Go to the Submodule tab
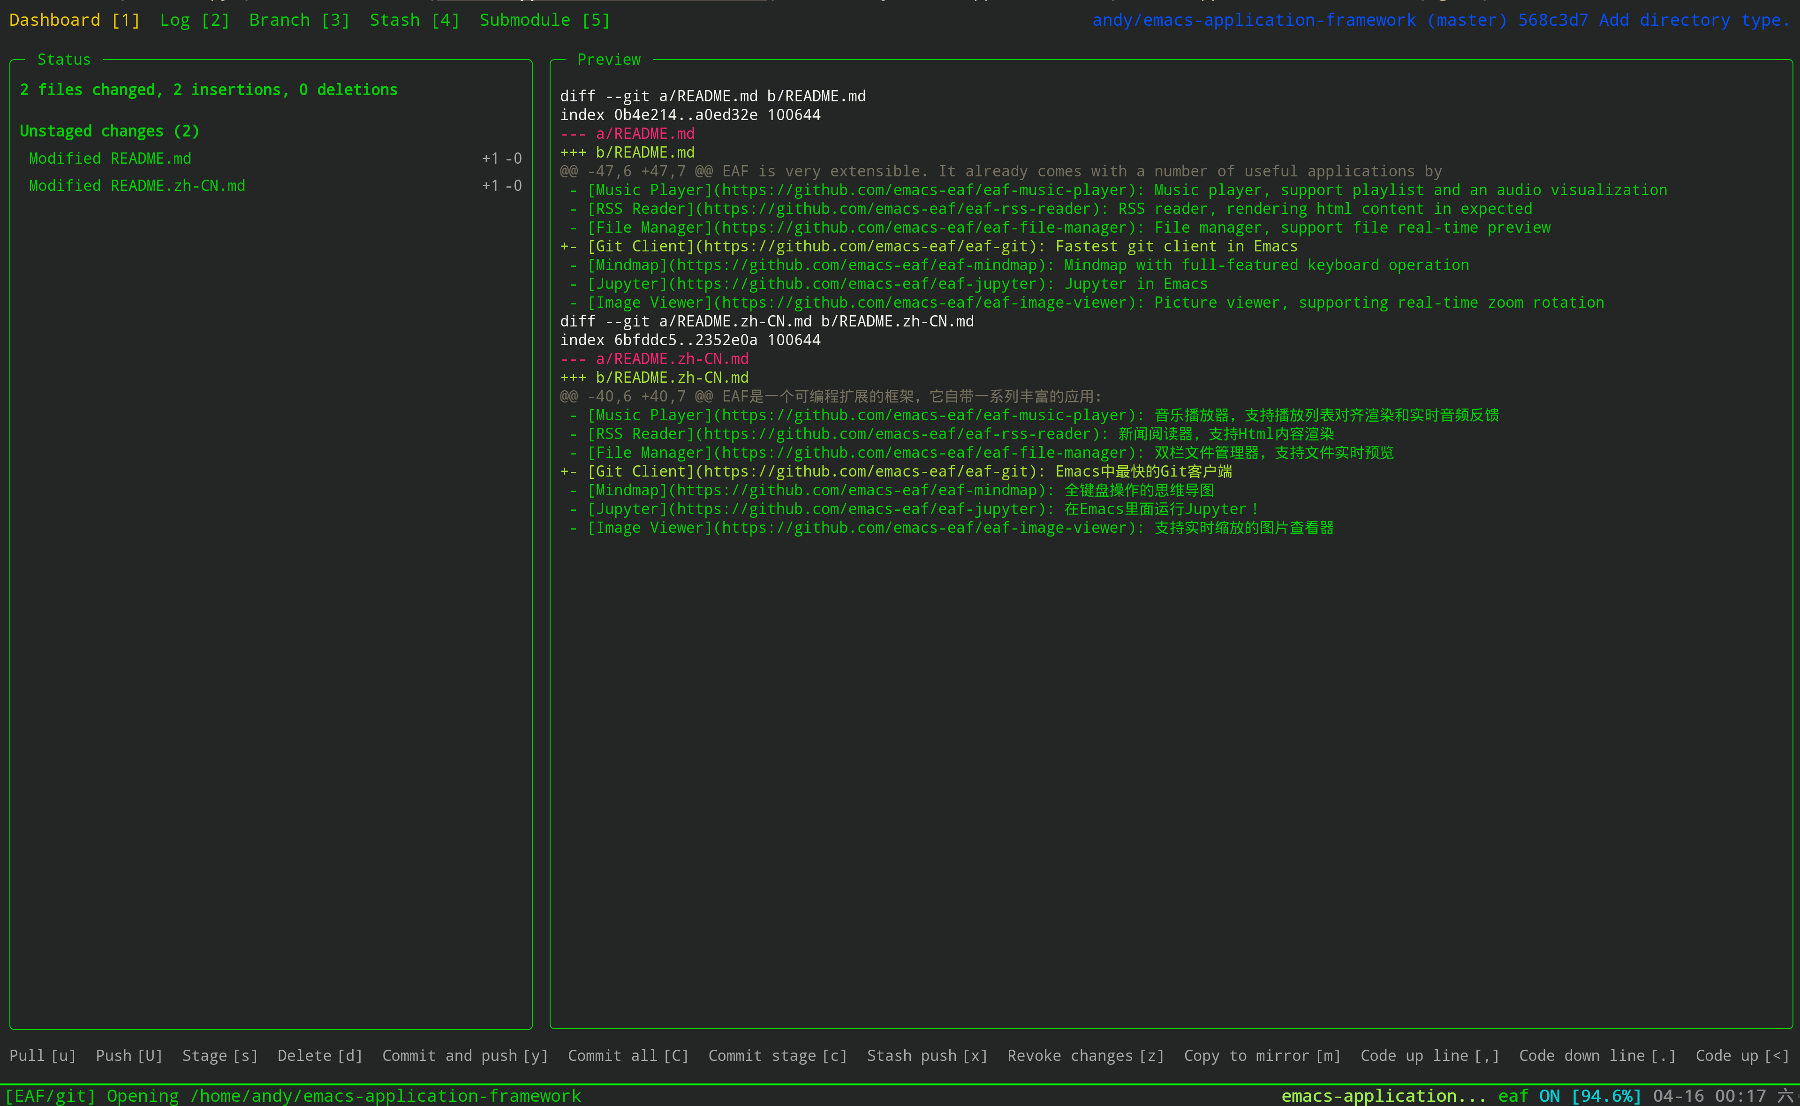The width and height of the screenshot is (1800, 1106). (x=544, y=21)
